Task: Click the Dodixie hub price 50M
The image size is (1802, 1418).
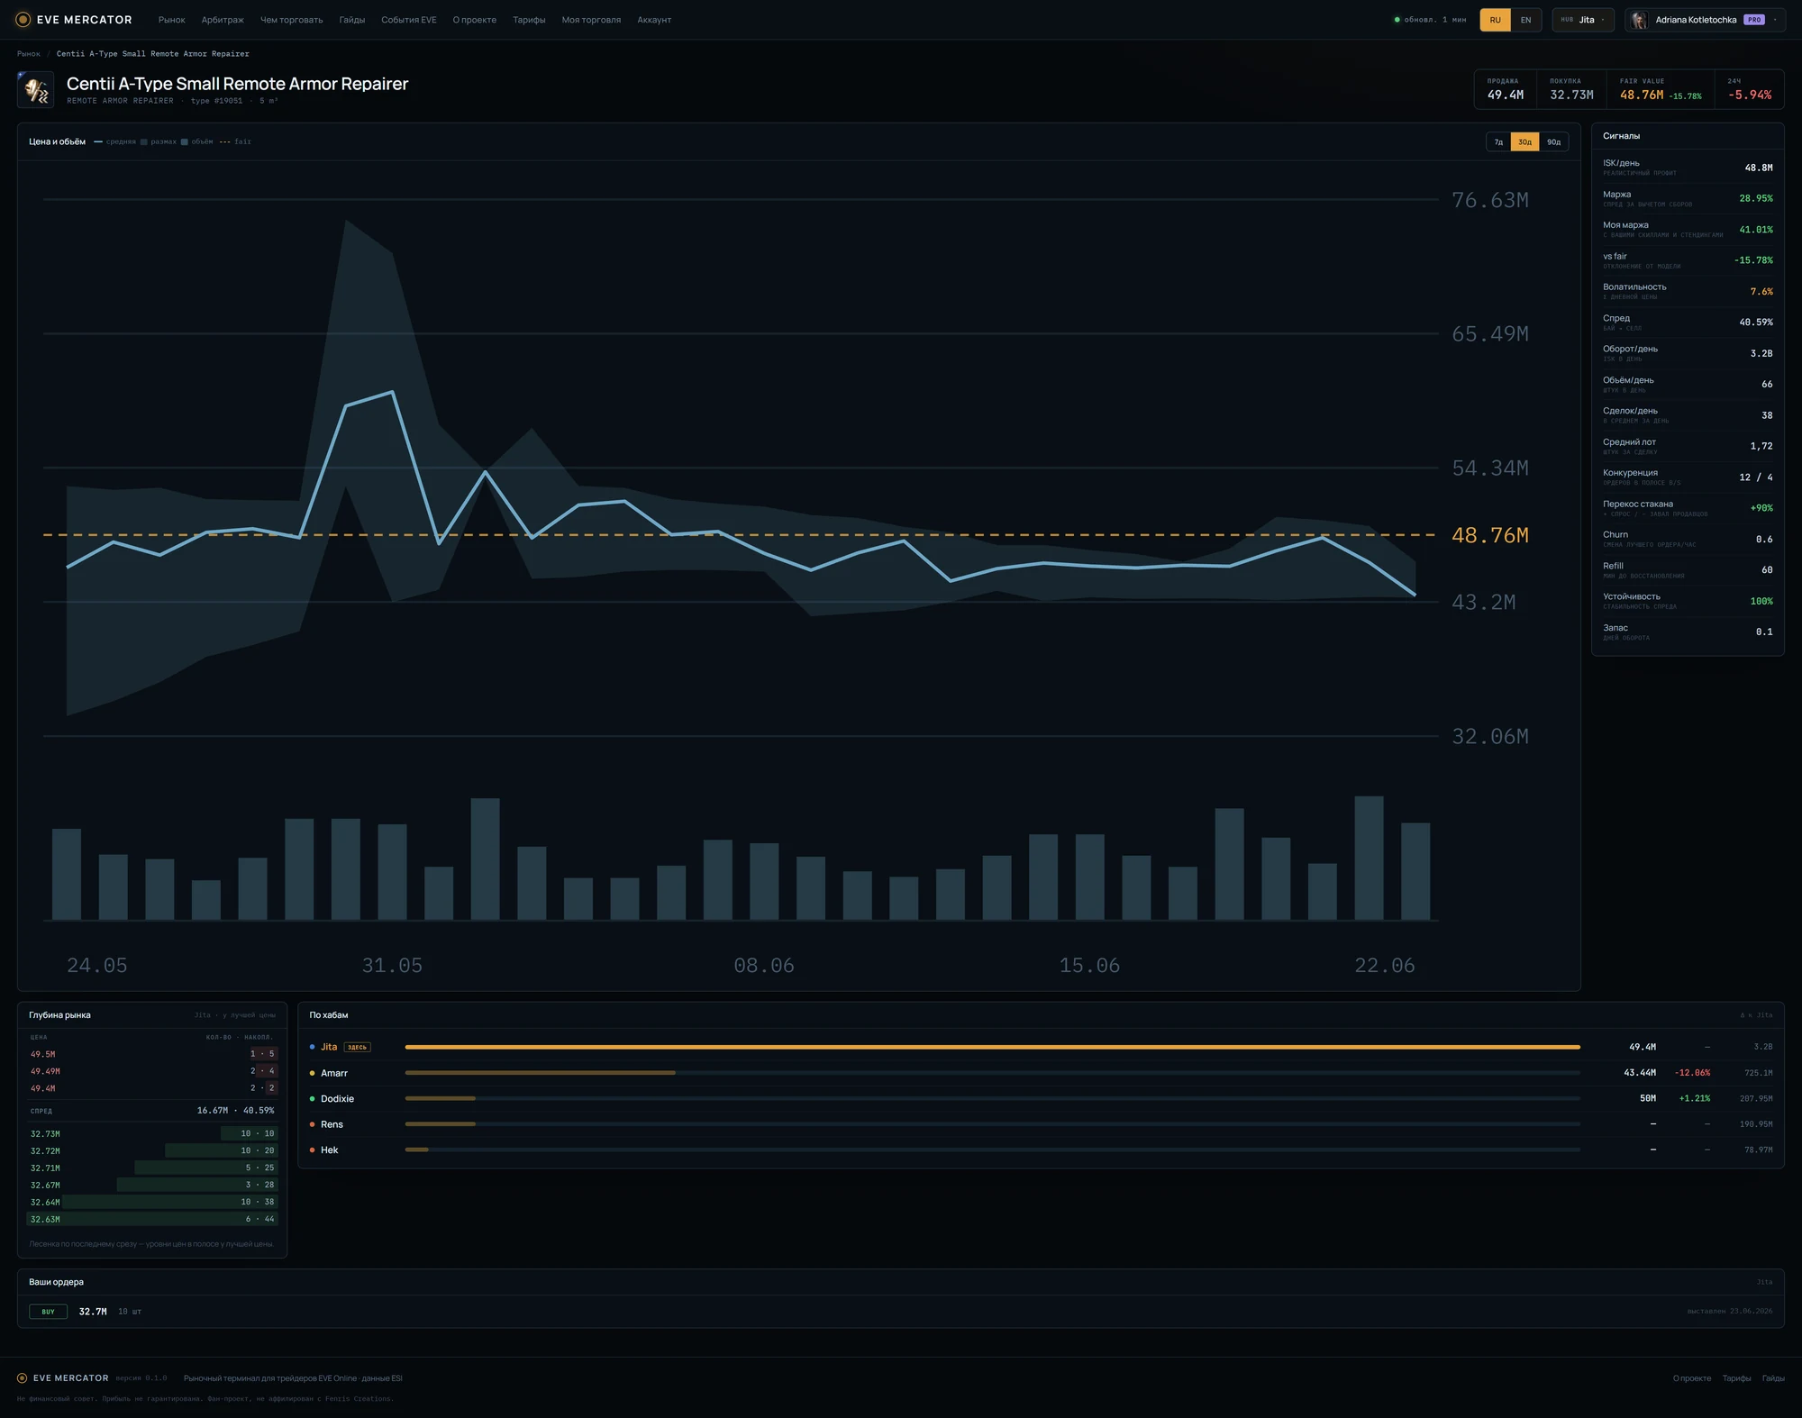Action: coord(1648,1099)
